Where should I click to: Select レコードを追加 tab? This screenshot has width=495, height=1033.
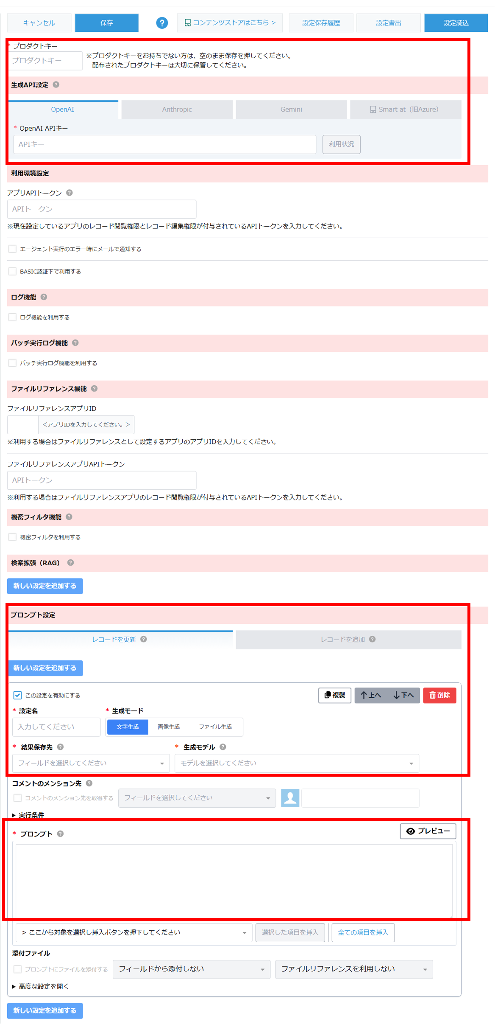click(x=348, y=640)
